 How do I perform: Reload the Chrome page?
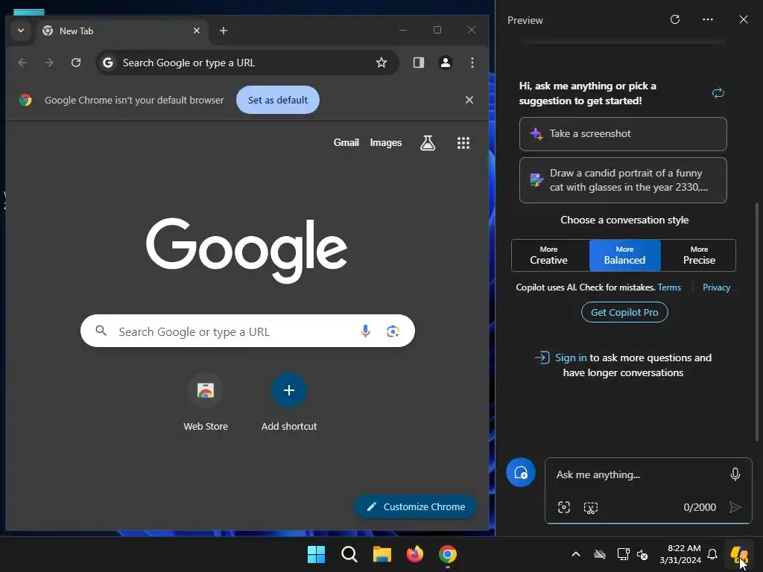[76, 63]
